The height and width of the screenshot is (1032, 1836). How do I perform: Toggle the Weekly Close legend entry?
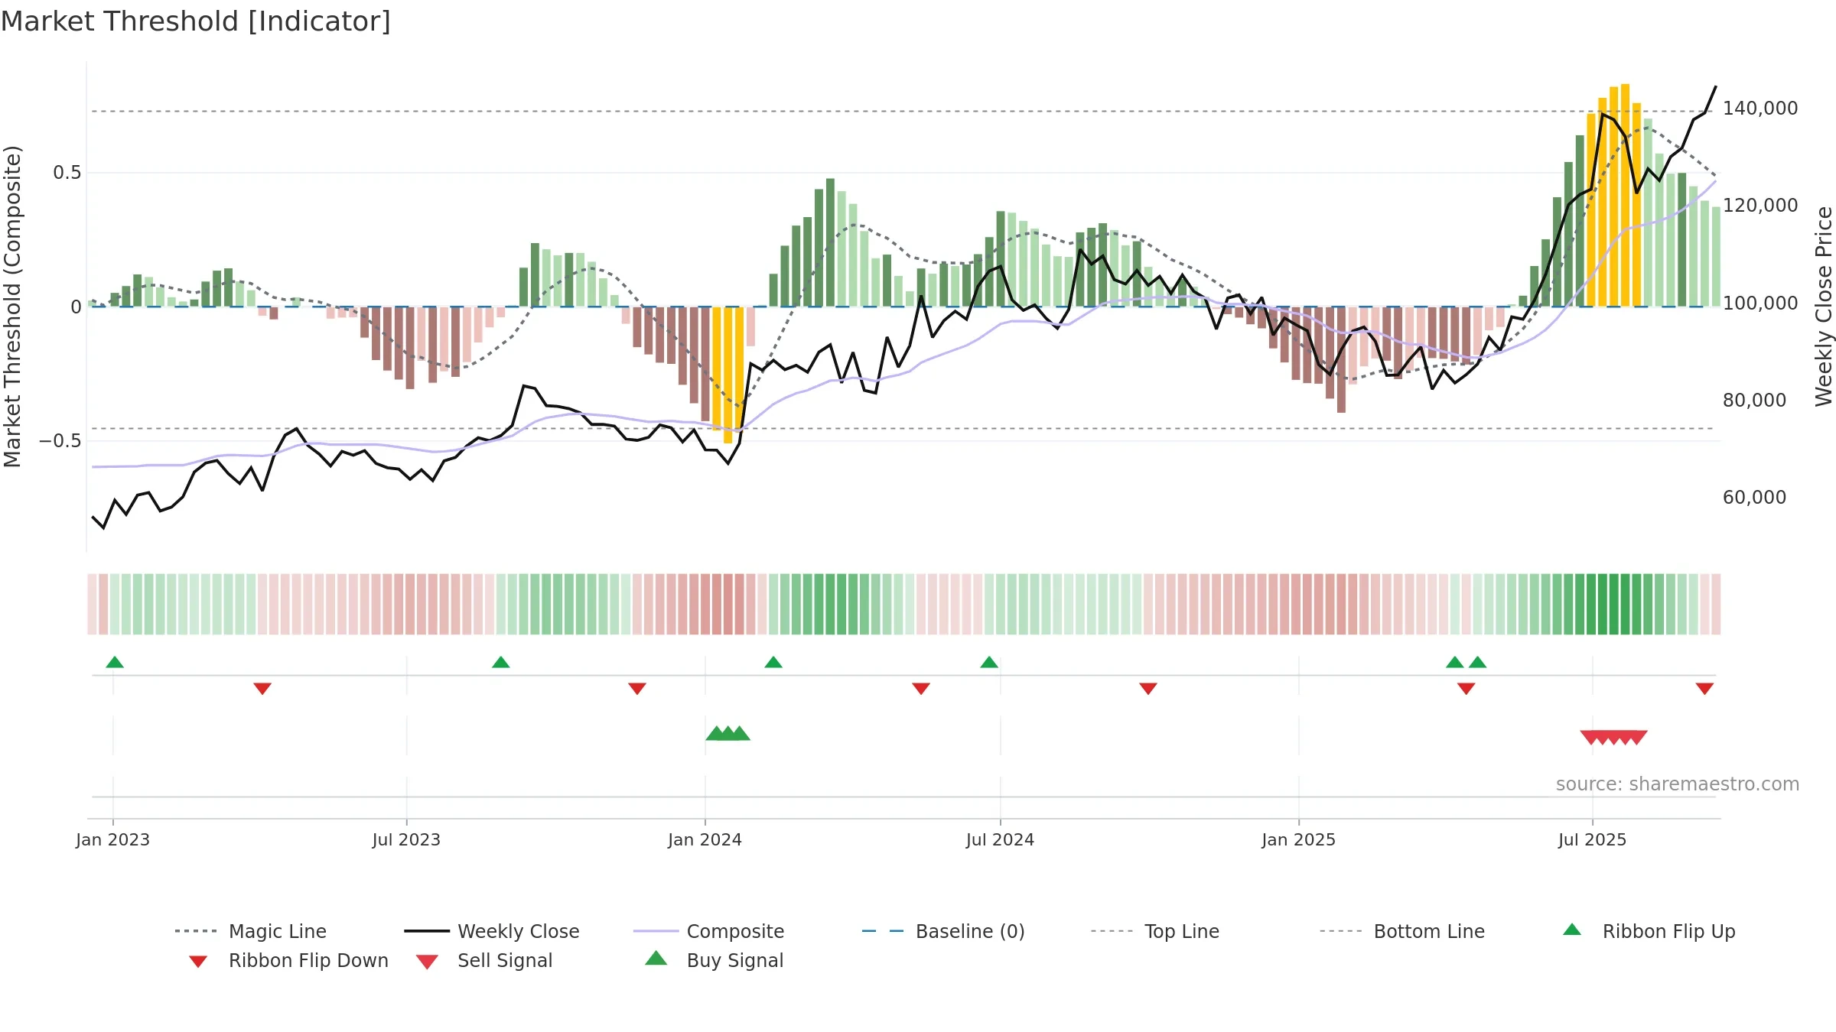click(x=492, y=931)
